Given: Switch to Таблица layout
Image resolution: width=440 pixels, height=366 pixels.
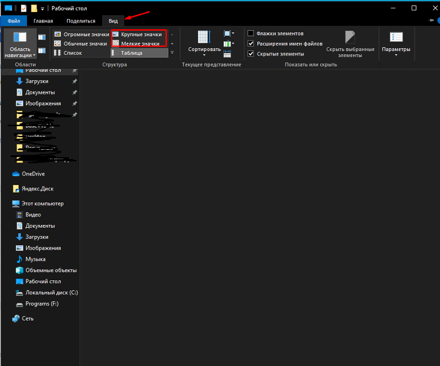Looking at the screenshot, I should (140, 53).
